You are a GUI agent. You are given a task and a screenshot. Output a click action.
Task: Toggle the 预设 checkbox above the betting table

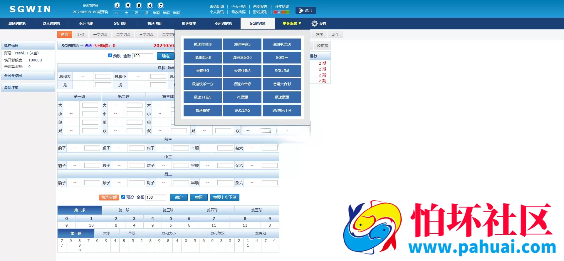pos(110,56)
